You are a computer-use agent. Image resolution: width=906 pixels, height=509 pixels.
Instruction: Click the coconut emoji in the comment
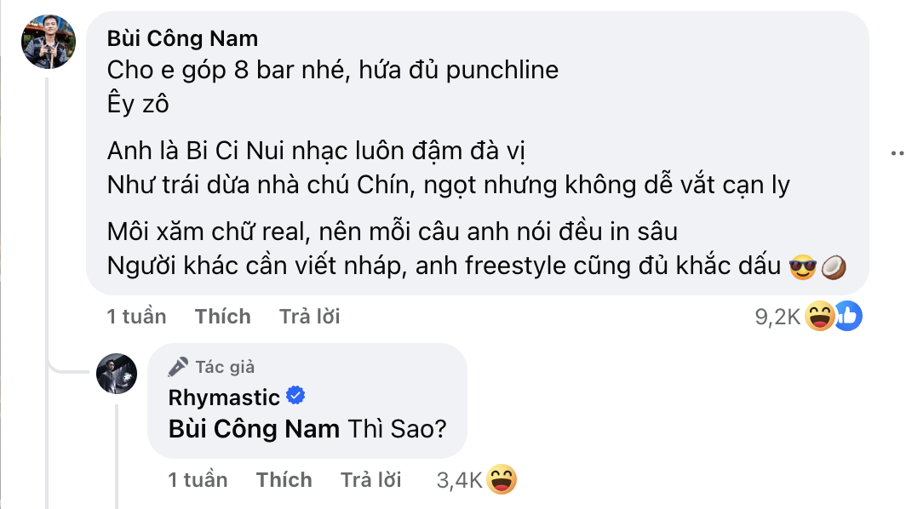pyautogui.click(x=832, y=267)
